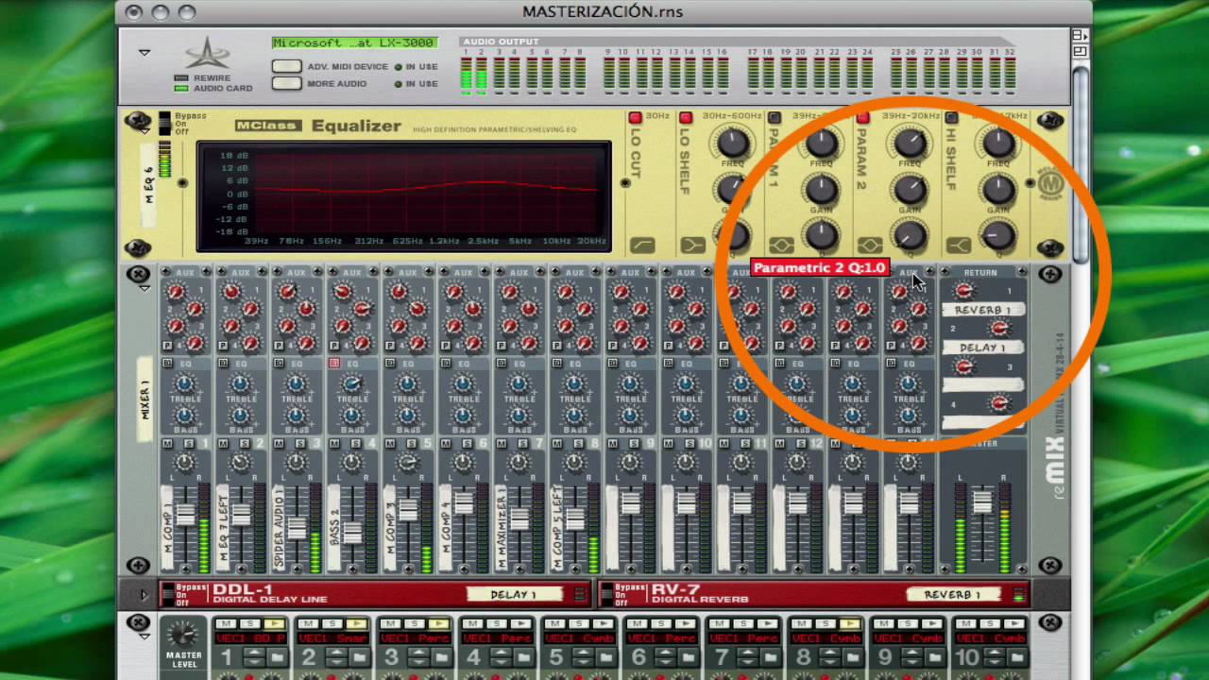
Task: Click pre-fader P button on mixer channel 1
Action: coord(167,346)
